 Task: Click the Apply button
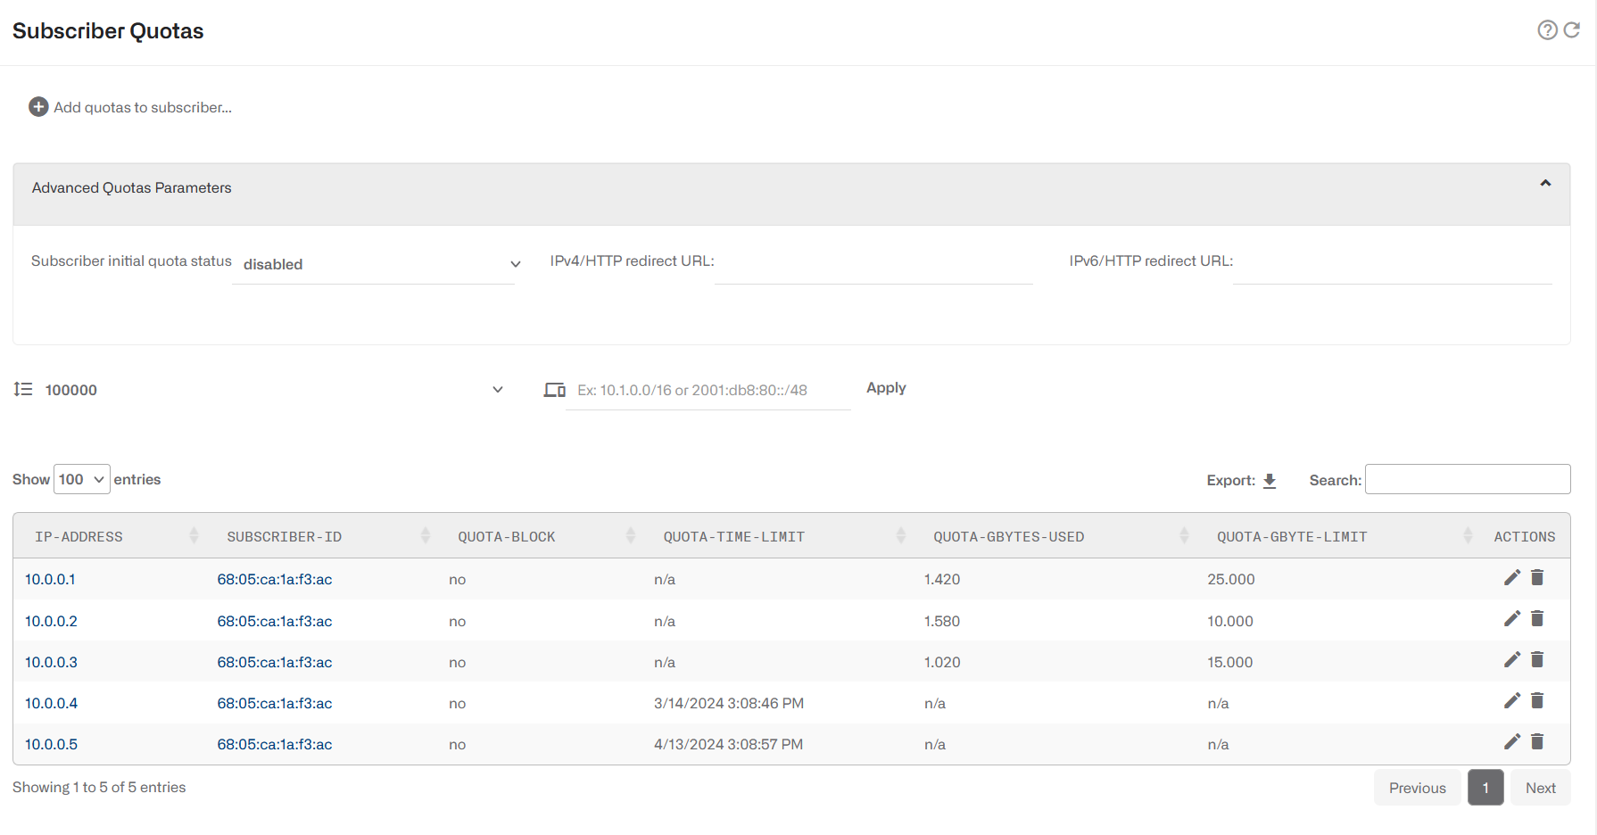pyautogui.click(x=885, y=387)
